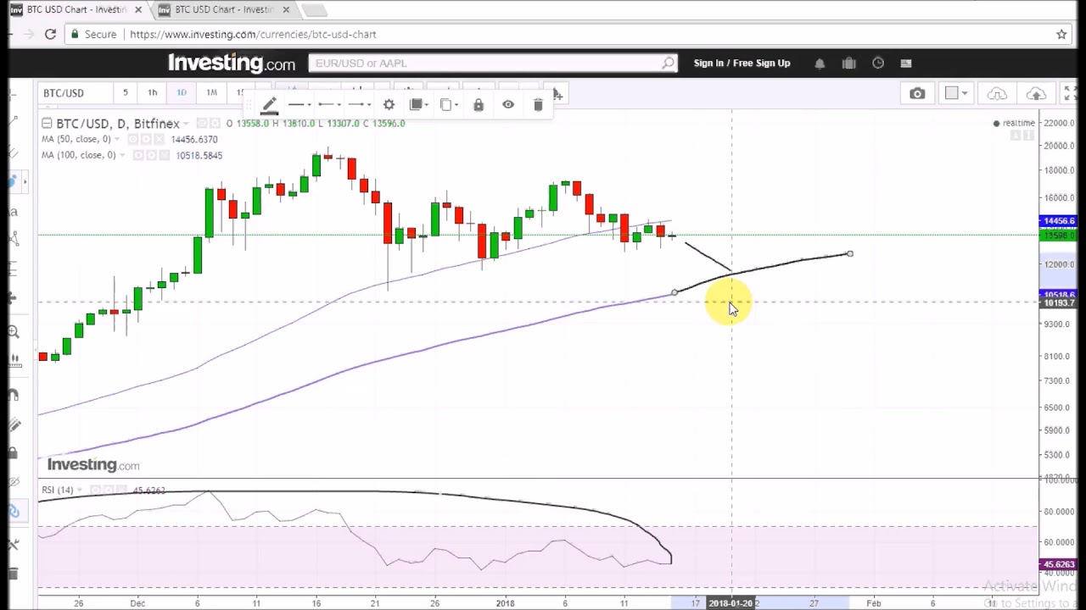Select the 1D timeframe
Screen dimensions: 1086x610
click(x=181, y=92)
